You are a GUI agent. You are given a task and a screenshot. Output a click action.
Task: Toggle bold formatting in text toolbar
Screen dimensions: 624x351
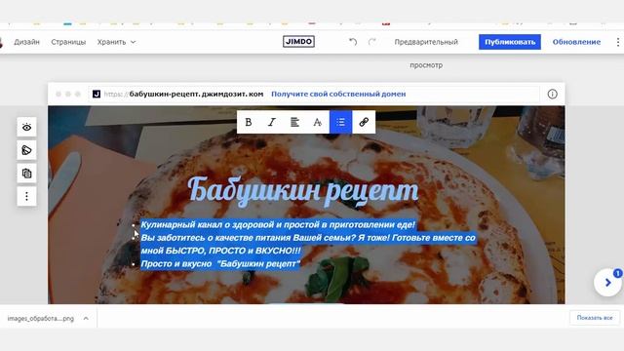[x=249, y=122]
